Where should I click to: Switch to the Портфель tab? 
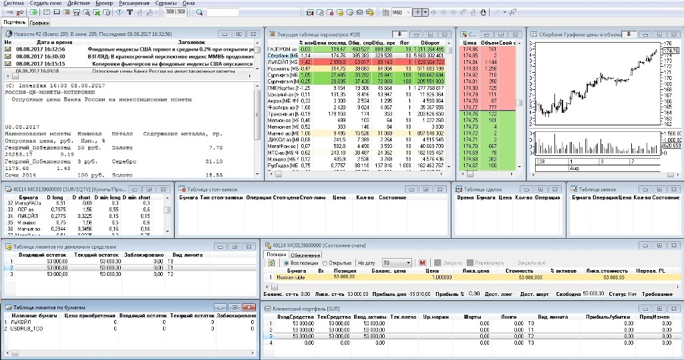[15, 22]
